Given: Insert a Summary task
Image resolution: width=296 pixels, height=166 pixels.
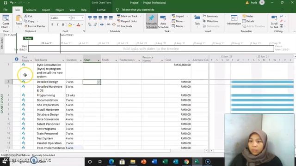Looking at the screenshot, I should [210, 16].
